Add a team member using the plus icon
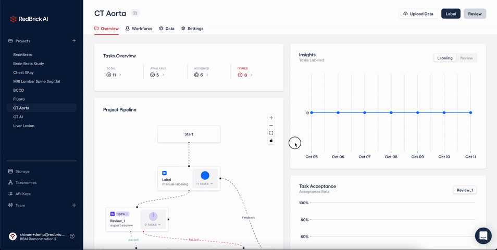Viewport: 497px width, 250px height. (x=74, y=205)
